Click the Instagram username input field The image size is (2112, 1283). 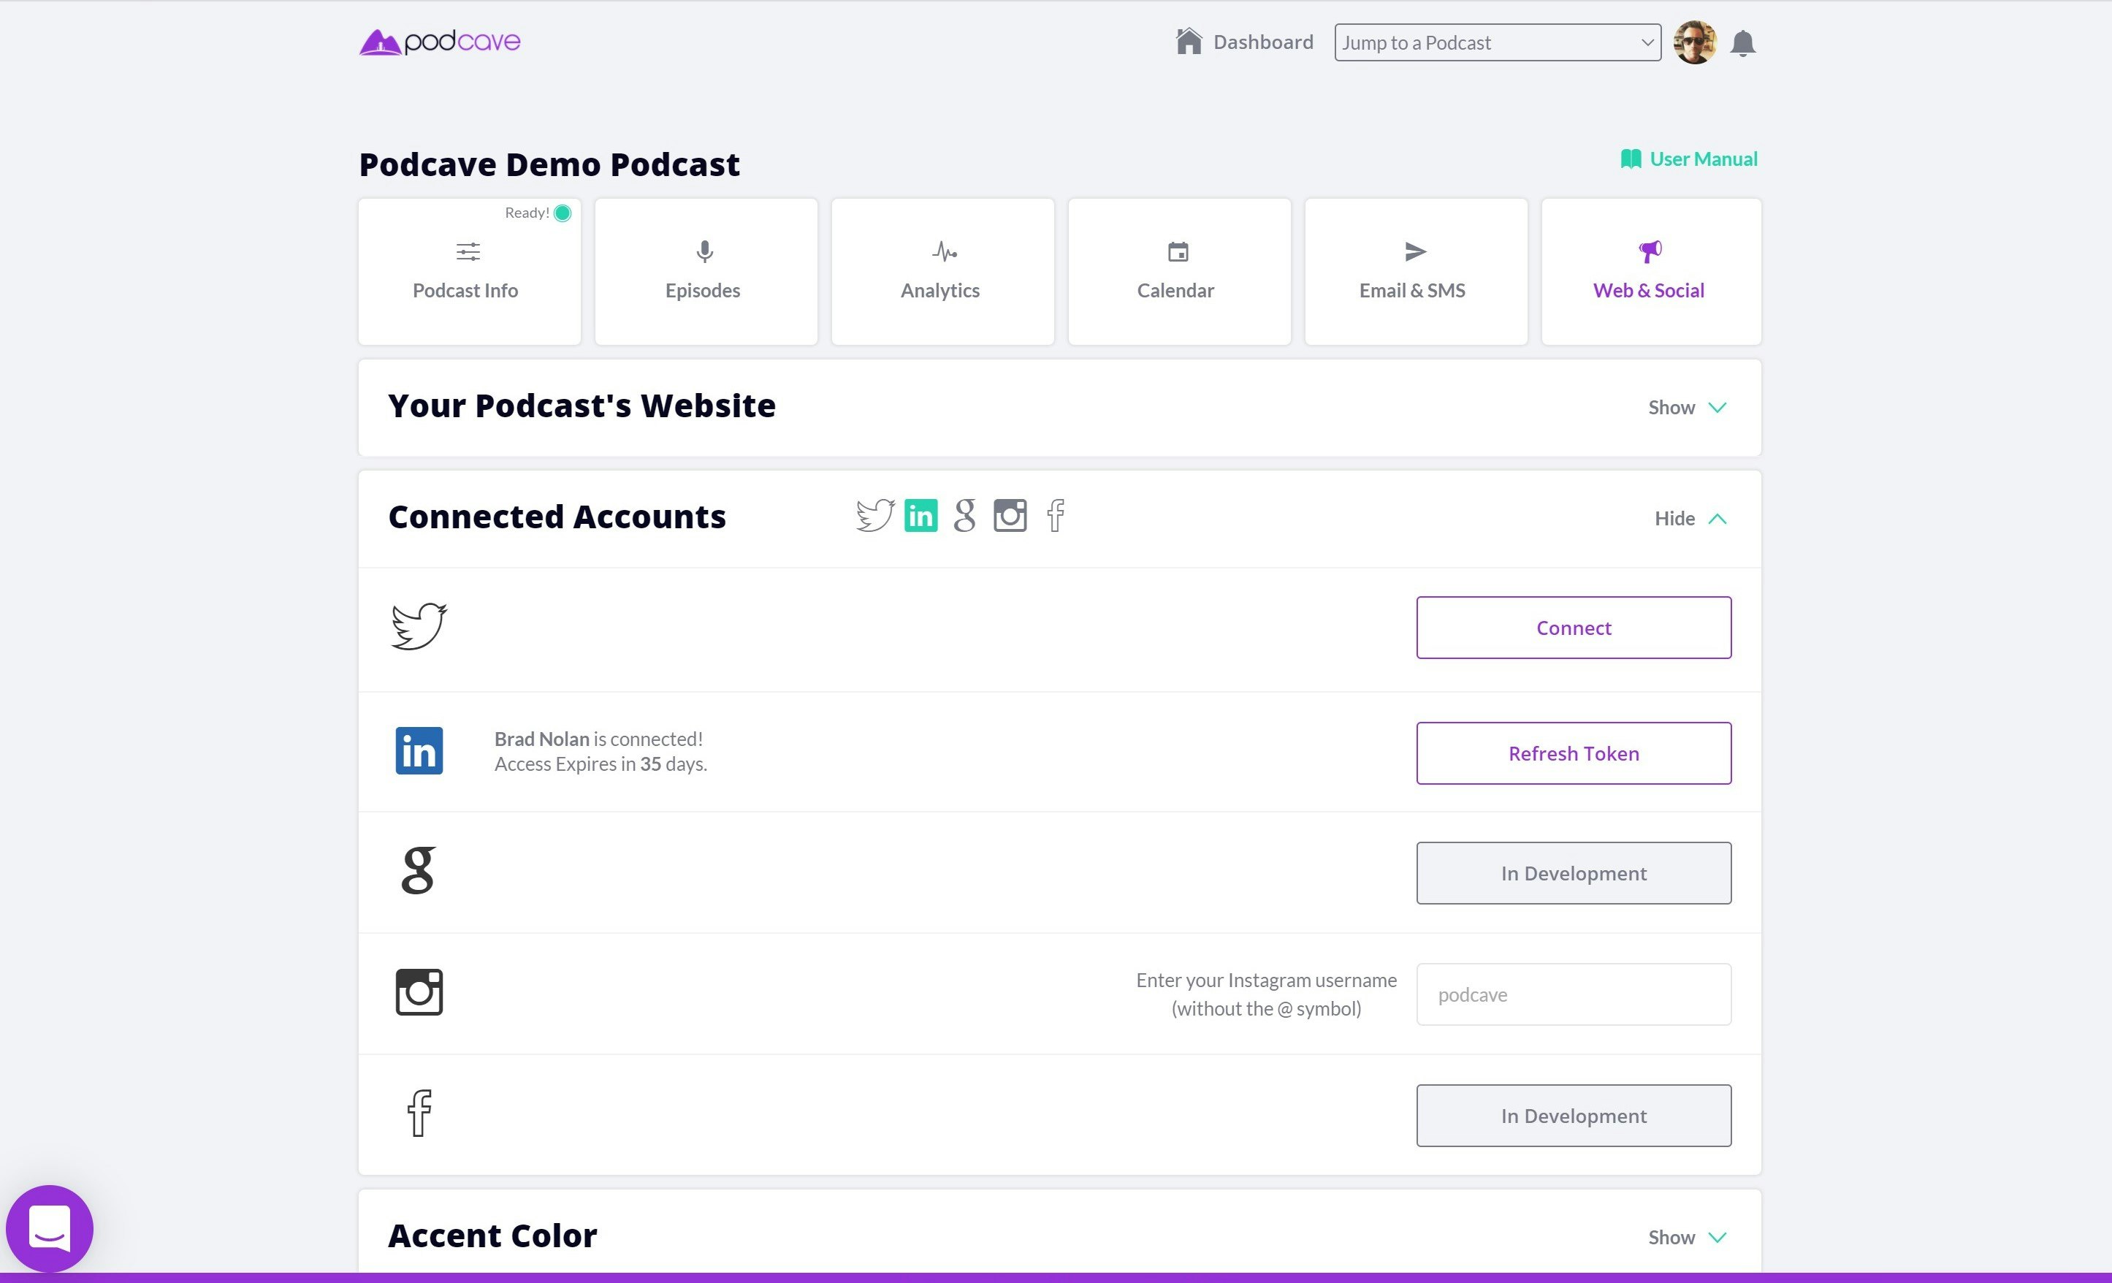[x=1573, y=994]
